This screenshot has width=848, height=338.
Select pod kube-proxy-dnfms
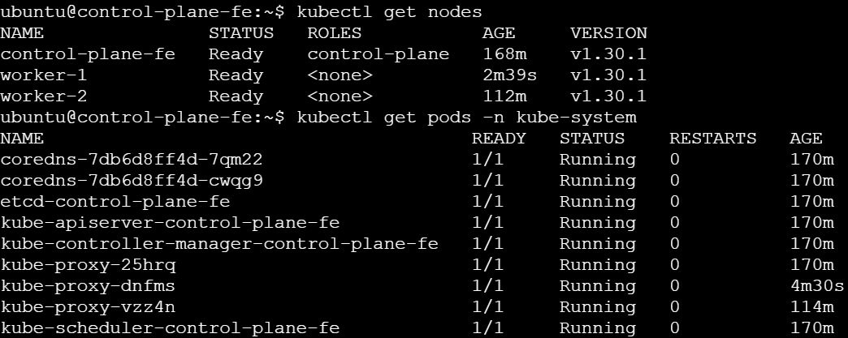[x=88, y=286]
